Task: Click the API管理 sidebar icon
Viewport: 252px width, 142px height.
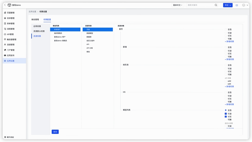Action: [5, 34]
